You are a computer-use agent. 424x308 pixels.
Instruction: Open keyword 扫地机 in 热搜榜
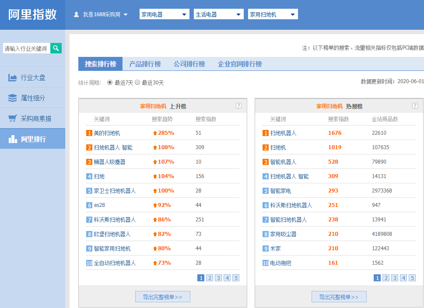click(278, 147)
